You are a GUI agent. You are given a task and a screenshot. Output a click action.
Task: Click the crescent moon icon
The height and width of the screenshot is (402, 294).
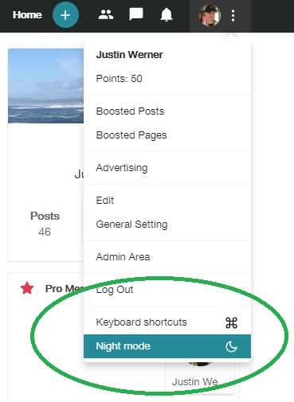pos(231,346)
